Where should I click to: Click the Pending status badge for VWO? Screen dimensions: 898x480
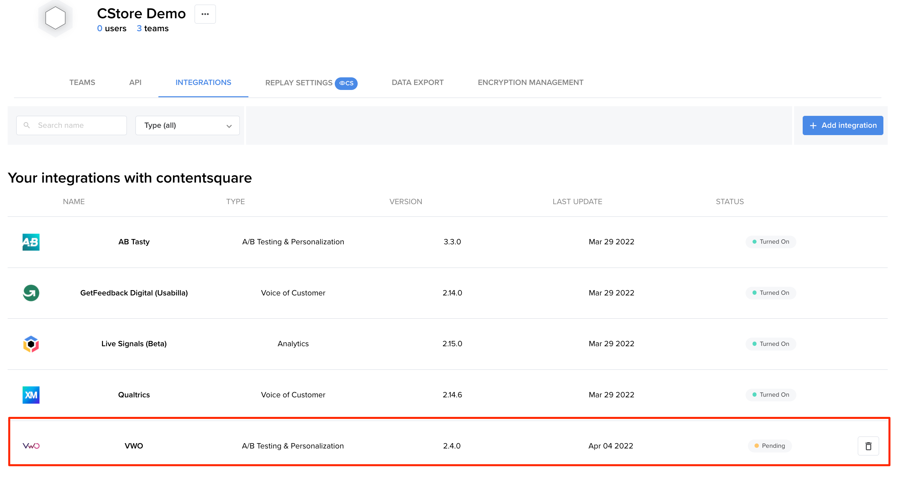coord(769,445)
